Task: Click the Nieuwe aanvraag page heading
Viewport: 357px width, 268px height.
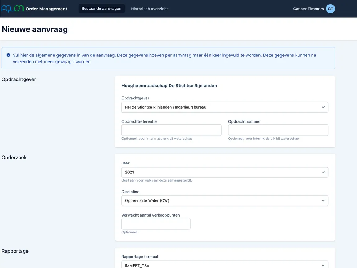Action: click(35, 29)
